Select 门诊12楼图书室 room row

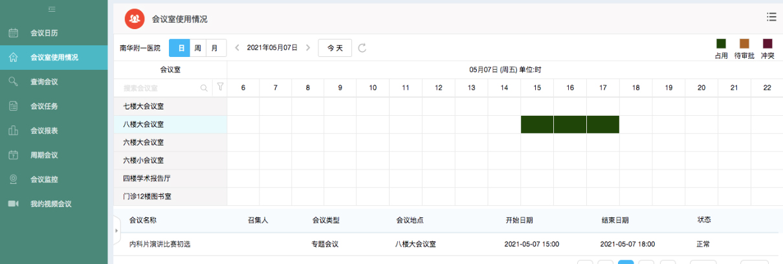coord(170,196)
